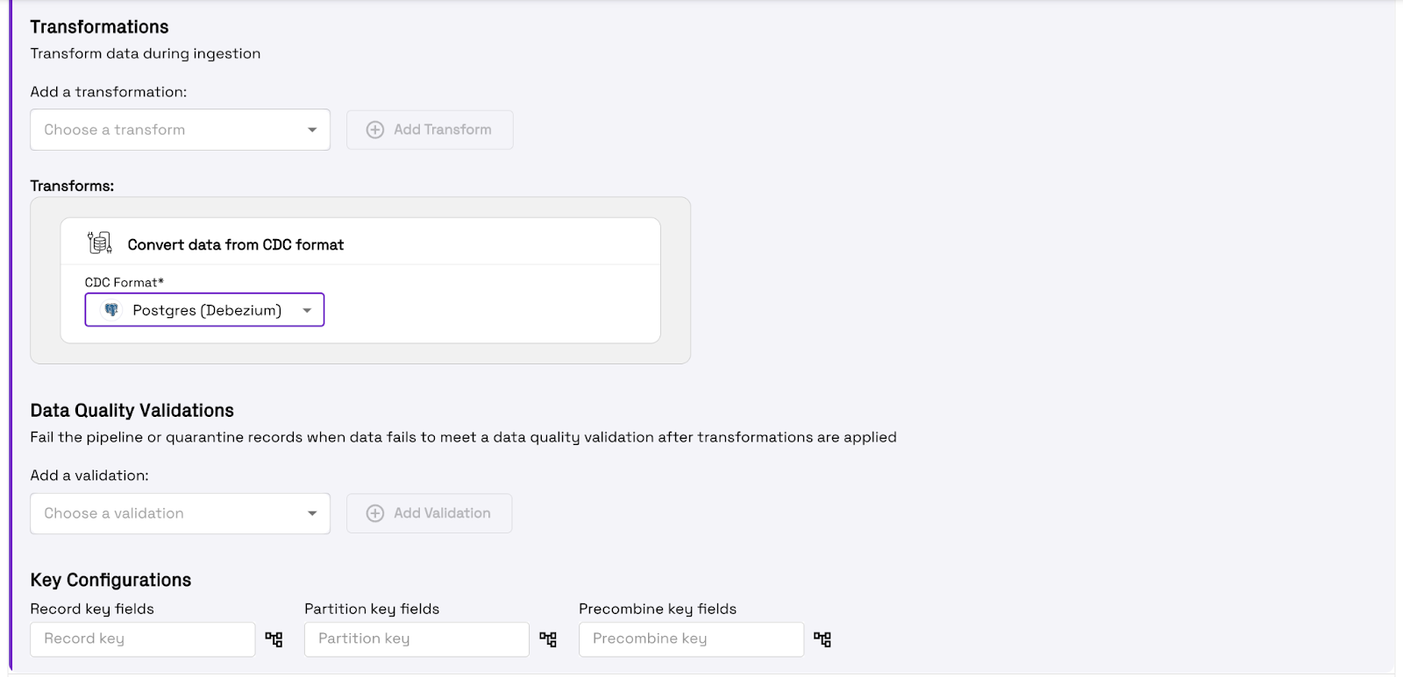This screenshot has width=1403, height=677.
Task: Click the CDC database icon on the transform card
Action: [98, 242]
